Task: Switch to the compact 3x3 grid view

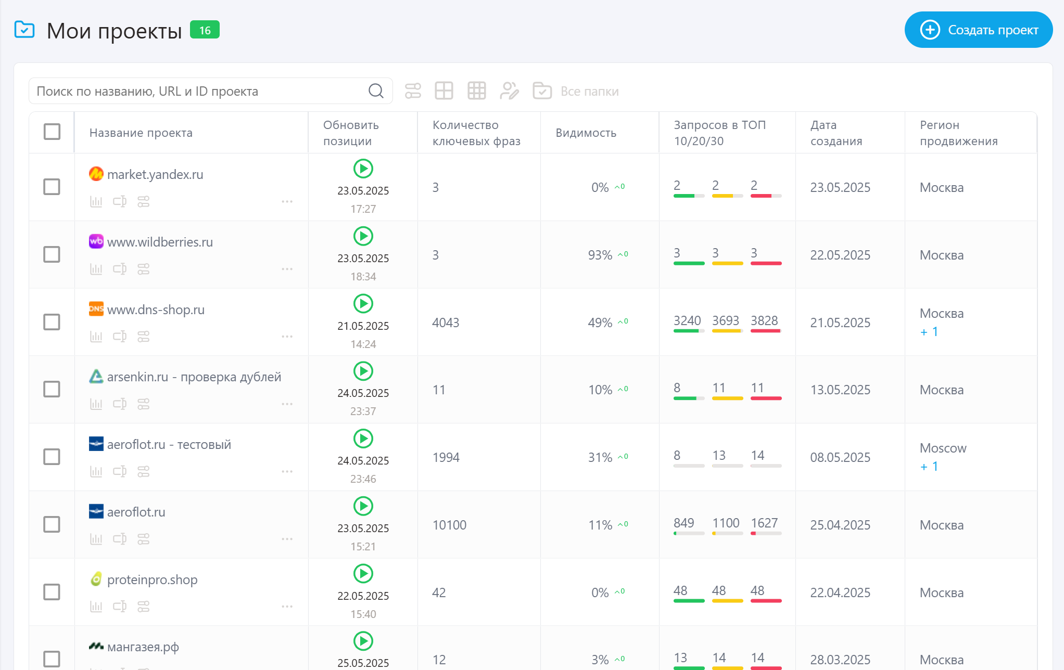Action: click(x=476, y=91)
